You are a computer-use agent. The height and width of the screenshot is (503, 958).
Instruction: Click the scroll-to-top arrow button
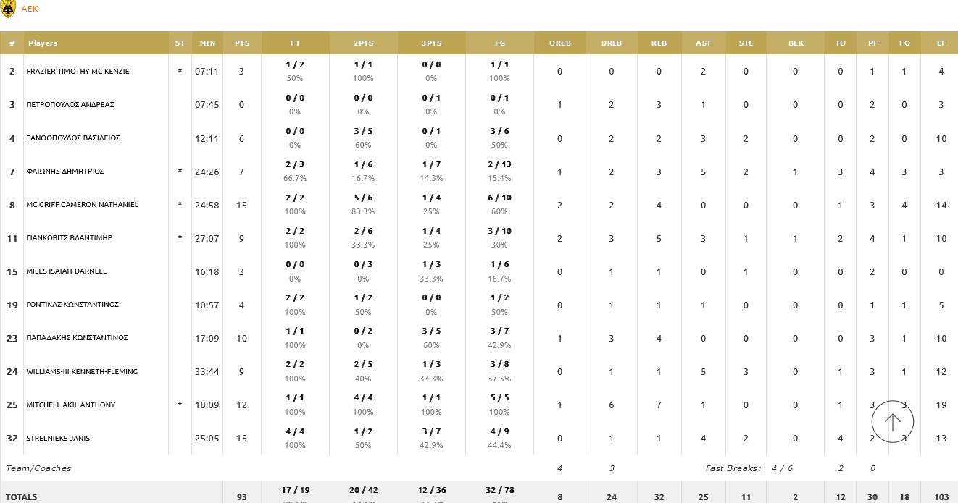pyautogui.click(x=892, y=421)
